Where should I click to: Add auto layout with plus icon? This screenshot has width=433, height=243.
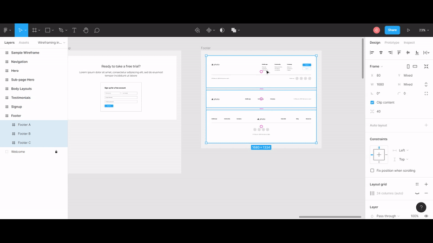(426, 125)
